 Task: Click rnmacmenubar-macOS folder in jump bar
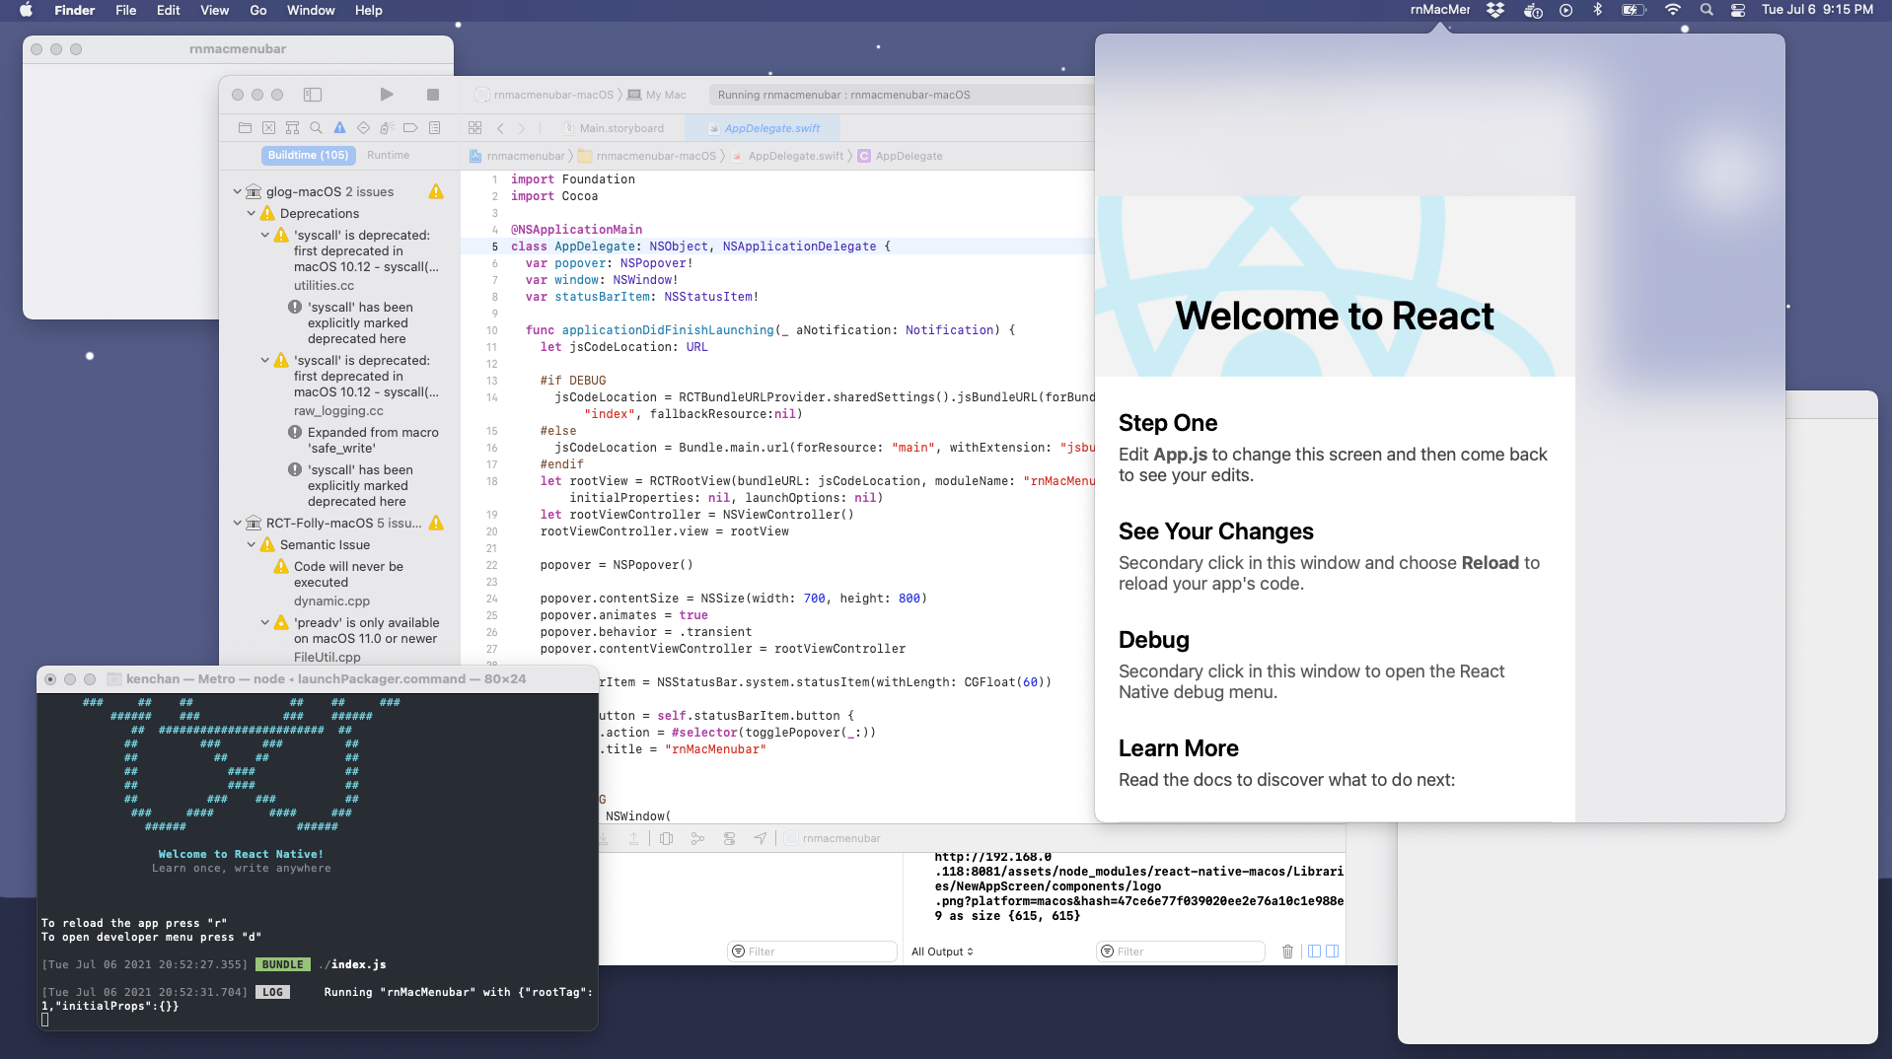(647, 156)
